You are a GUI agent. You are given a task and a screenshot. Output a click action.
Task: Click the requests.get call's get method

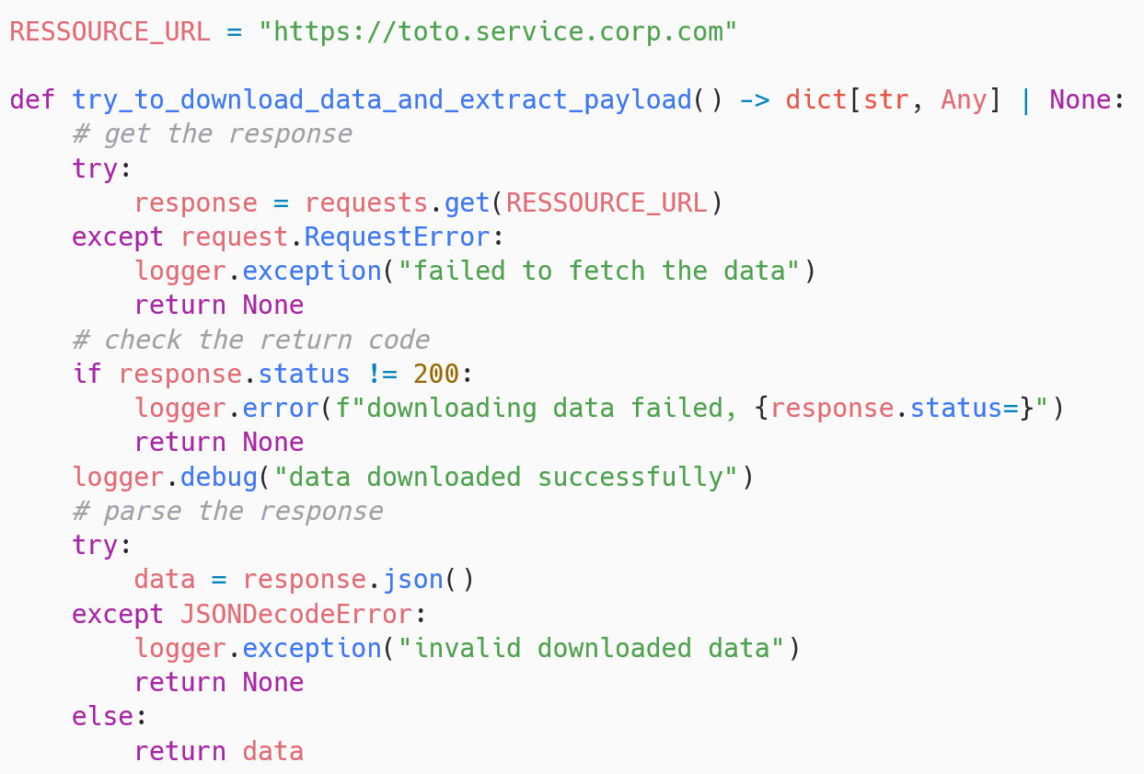click(468, 203)
